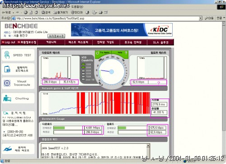
Task: Open the SLA solution tab
Action: (x=160, y=42)
